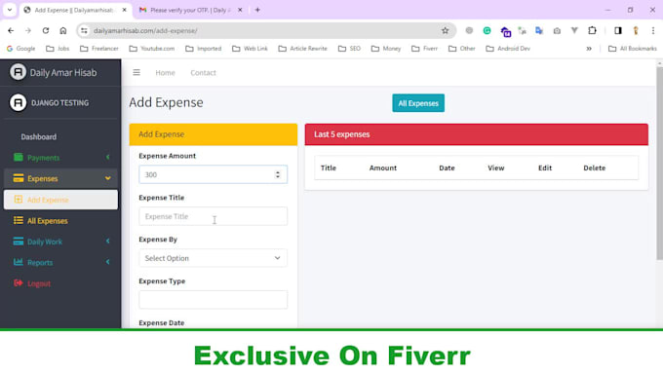Click Logout link in sidebar
Screen dimensions: 663x373
pos(39,283)
